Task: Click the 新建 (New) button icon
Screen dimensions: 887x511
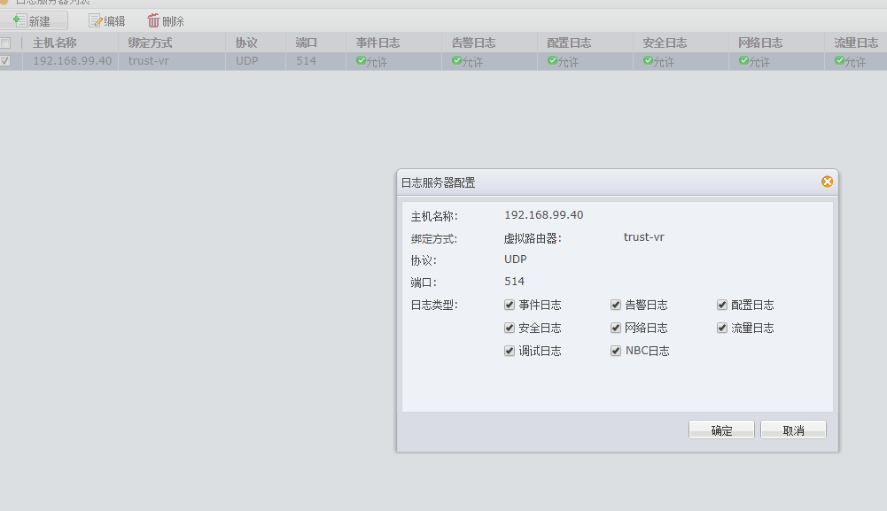Action: [19, 20]
